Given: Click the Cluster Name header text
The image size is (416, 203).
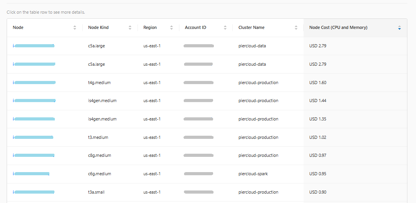Looking at the screenshot, I should pos(251,28).
